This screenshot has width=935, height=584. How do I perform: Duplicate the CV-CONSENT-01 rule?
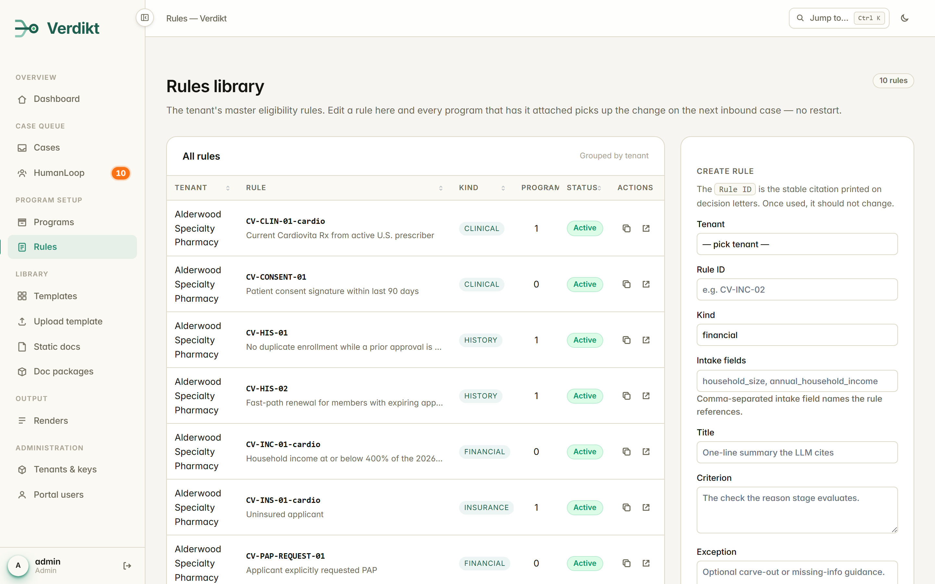pyautogui.click(x=626, y=284)
